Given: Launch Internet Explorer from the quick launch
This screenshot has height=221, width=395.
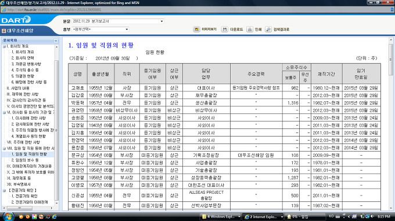Looking at the screenshot, I should click(54, 216).
